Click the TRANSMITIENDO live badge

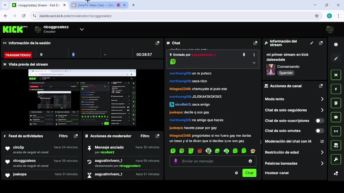click(18, 55)
